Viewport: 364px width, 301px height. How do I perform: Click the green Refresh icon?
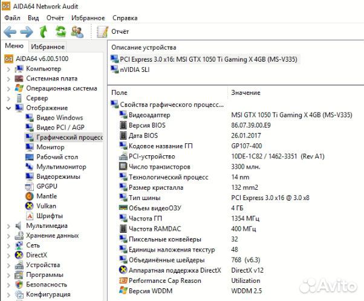click(60, 31)
